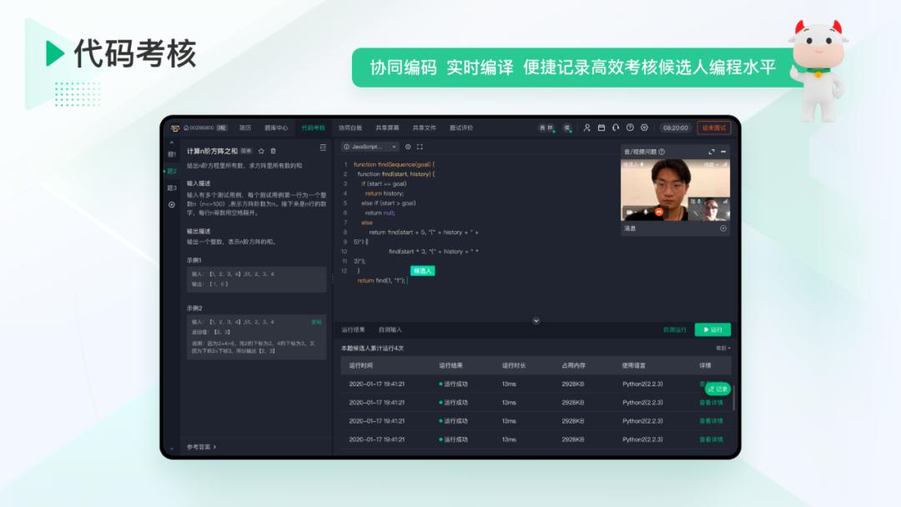Switch to the 运行结果 results tab
This screenshot has width=901, height=507.
(354, 329)
